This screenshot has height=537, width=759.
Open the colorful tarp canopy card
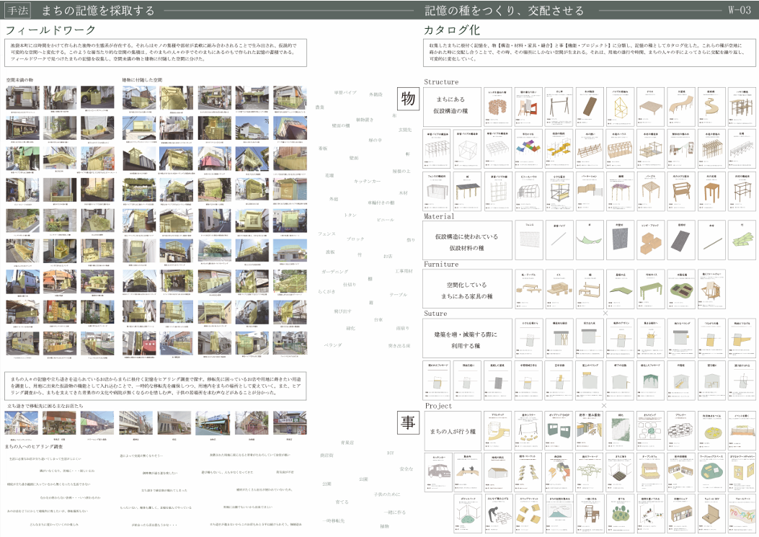[x=529, y=149]
